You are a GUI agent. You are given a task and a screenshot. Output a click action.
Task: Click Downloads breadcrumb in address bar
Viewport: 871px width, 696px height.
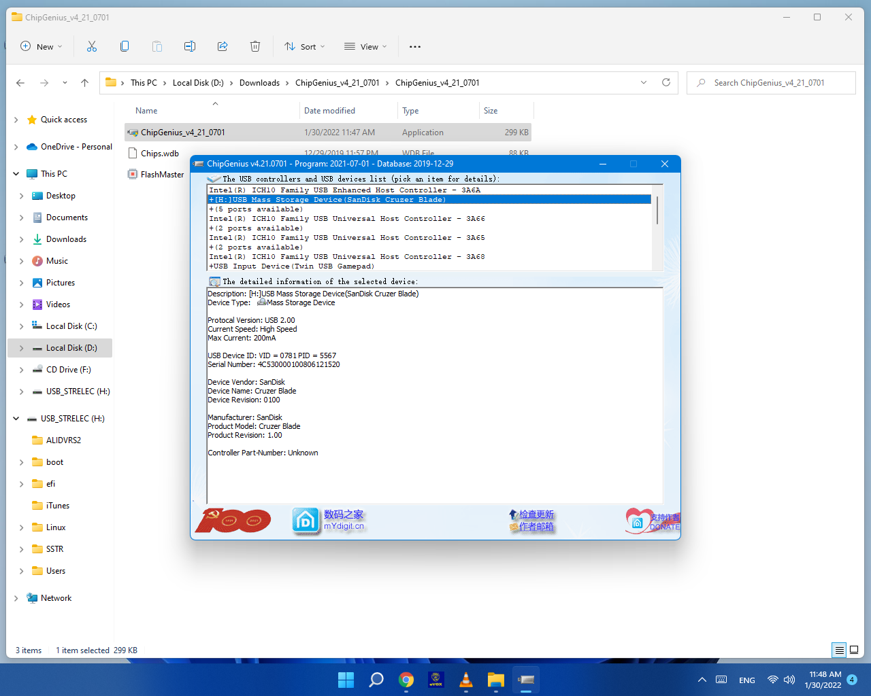point(259,83)
